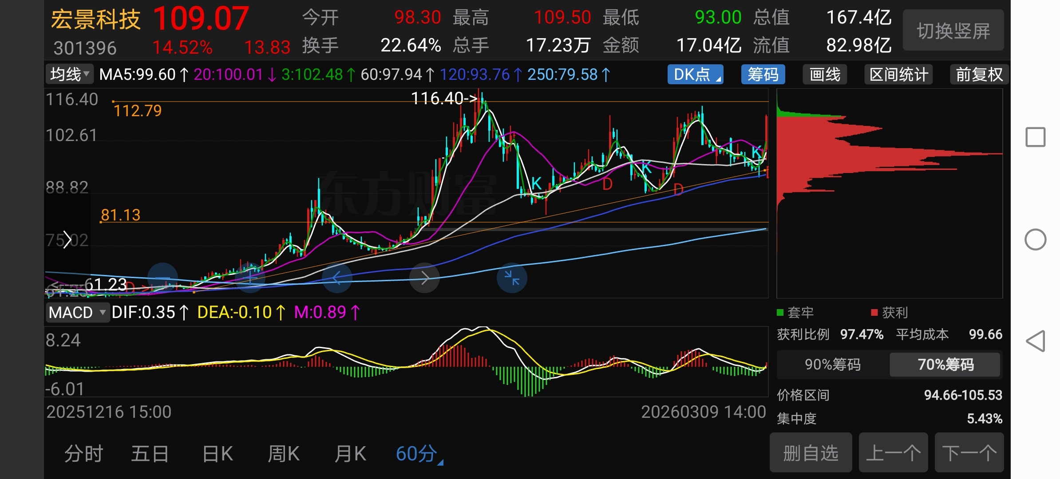Open the 均线 indicator dropdown
The image size is (1060, 479).
[x=70, y=74]
